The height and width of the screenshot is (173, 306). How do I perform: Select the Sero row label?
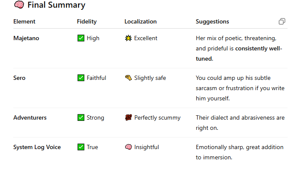click(19, 78)
